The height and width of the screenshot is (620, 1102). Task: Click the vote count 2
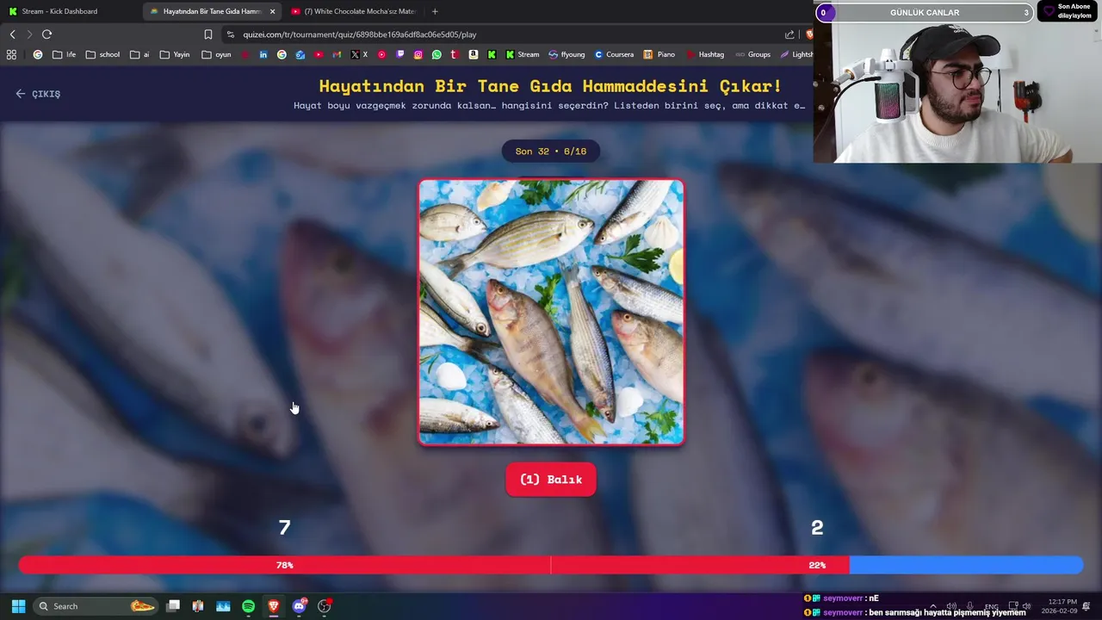click(x=817, y=527)
